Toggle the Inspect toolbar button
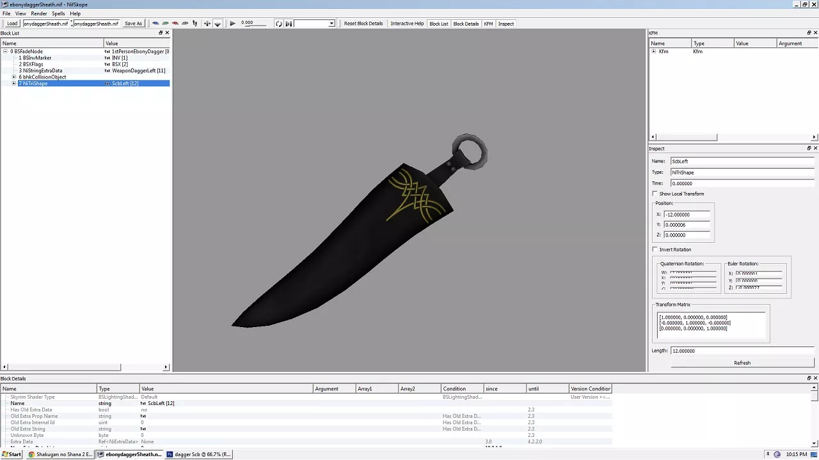Image resolution: width=819 pixels, height=460 pixels. (x=506, y=24)
